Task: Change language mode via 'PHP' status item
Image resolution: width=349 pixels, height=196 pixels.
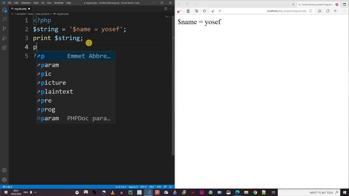Action: (159, 187)
